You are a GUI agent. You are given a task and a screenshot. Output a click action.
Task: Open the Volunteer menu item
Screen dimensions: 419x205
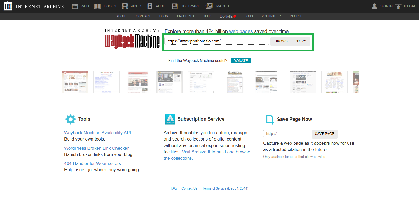(x=271, y=16)
